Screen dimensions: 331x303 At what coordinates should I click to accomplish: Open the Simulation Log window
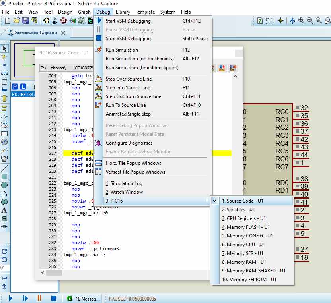point(153,183)
